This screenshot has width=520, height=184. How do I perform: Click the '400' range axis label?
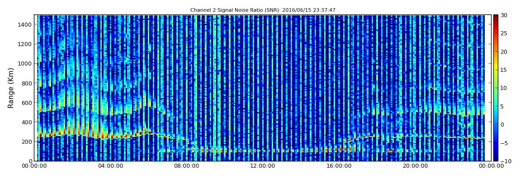pyautogui.click(x=27, y=123)
